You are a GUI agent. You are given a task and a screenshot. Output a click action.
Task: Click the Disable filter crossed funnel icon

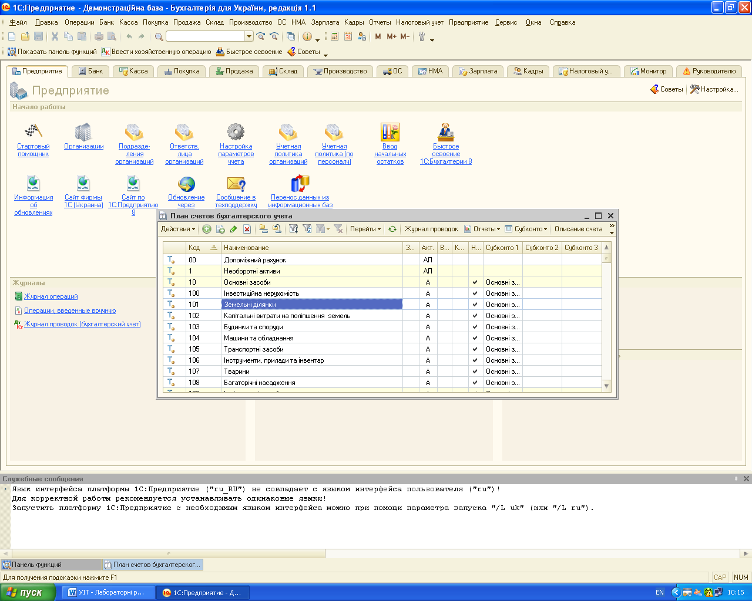tap(338, 229)
